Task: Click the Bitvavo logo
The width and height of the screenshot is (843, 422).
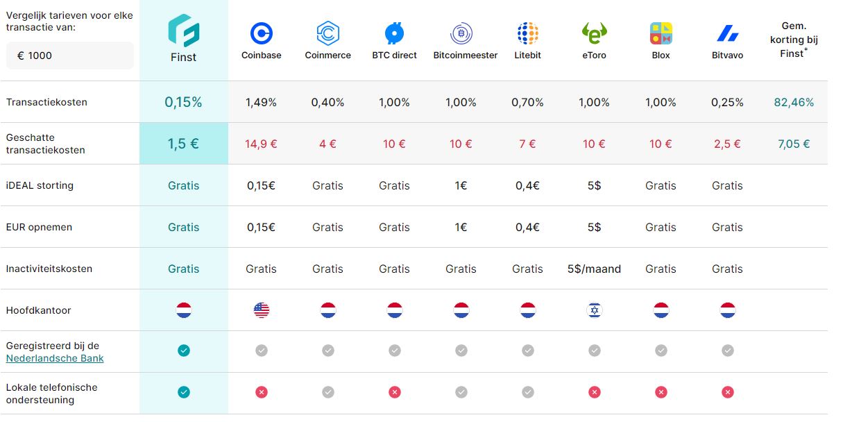Action: (x=727, y=33)
